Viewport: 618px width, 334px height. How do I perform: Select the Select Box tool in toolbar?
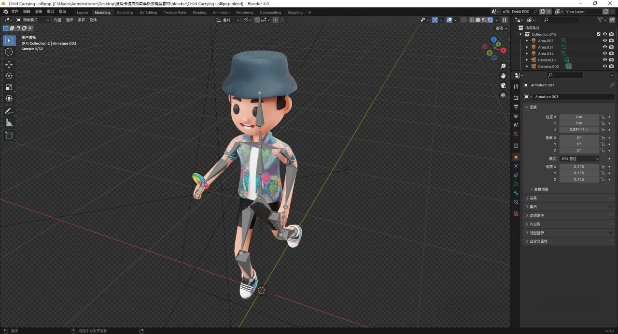coord(9,40)
